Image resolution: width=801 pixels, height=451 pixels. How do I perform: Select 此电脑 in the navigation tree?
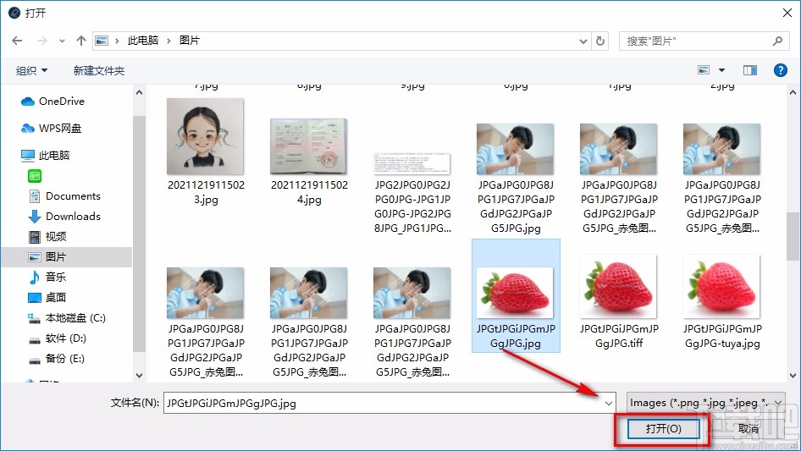tap(46, 156)
